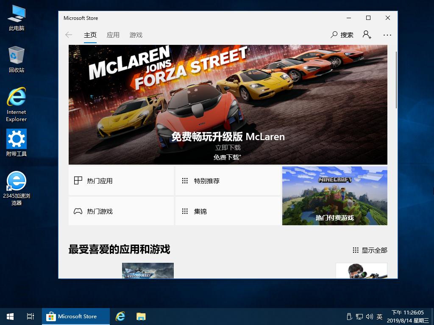This screenshot has width=434, height=325.
Task: Open the three-dot more menu
Action: 387,35
